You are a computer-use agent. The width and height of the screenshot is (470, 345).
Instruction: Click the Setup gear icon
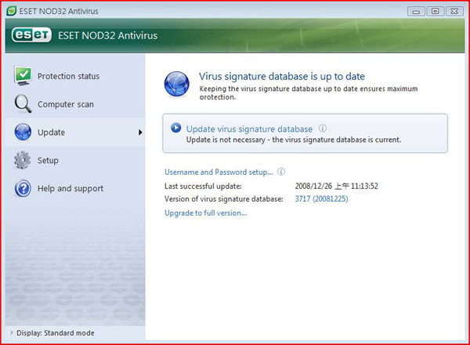click(x=23, y=160)
